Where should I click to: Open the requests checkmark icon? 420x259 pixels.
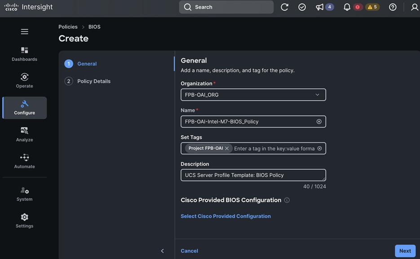click(302, 7)
